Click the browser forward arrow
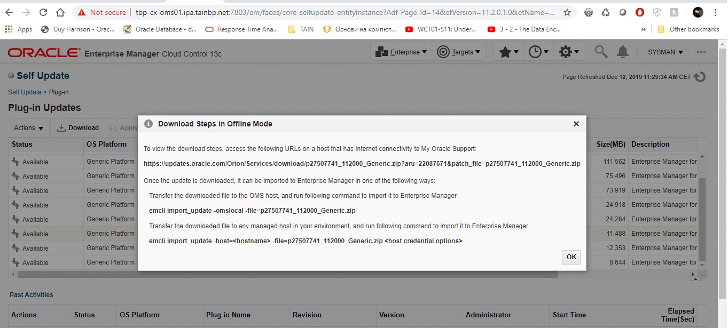Image resolution: width=728 pixels, height=328 pixels. tap(26, 12)
